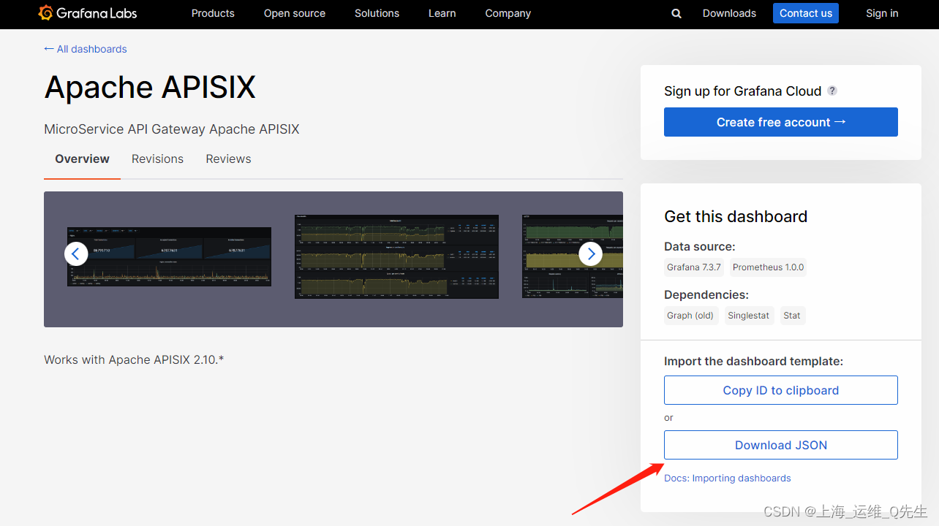Image resolution: width=939 pixels, height=526 pixels.
Task: Open Docs: Importing dashboards link
Action: (x=728, y=478)
